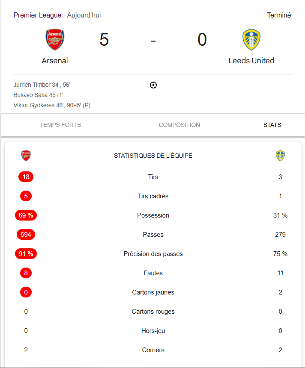Open the Premier League link
305x368 pixels.
37,15
